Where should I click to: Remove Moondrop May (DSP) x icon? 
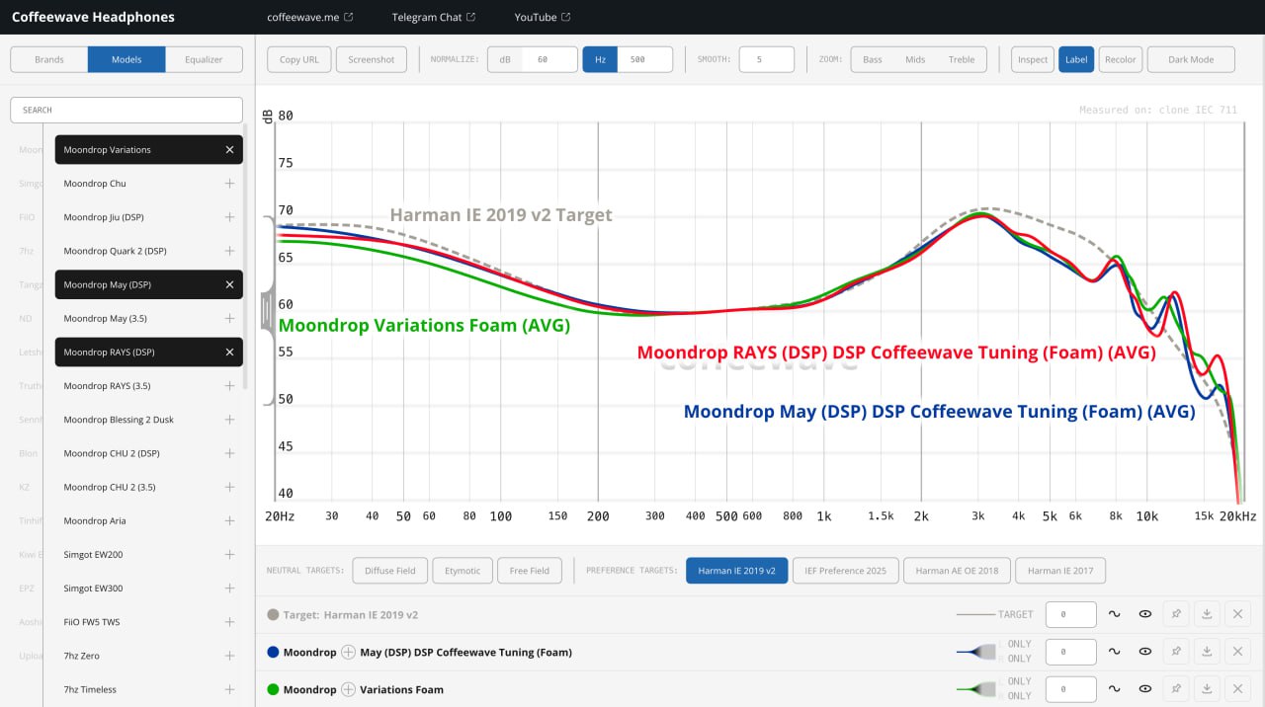[229, 284]
